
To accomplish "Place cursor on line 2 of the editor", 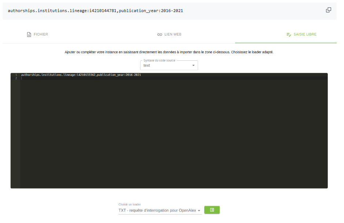I will click(174, 78).
